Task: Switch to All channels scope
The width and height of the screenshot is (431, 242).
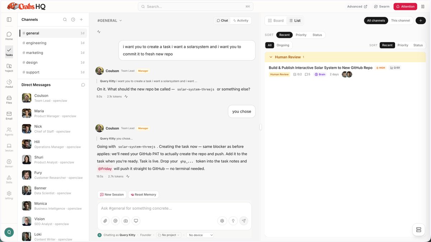Action: [x=376, y=20]
